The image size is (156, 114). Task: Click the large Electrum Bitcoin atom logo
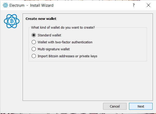[12, 21]
